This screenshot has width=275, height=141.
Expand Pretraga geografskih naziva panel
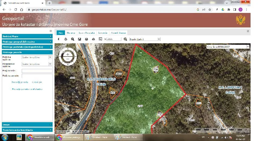point(27,42)
